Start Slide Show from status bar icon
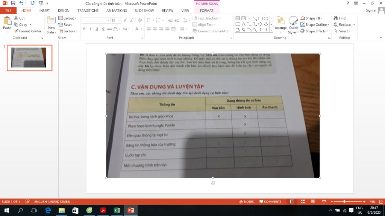This screenshot has height=216, width=385. click(x=324, y=201)
